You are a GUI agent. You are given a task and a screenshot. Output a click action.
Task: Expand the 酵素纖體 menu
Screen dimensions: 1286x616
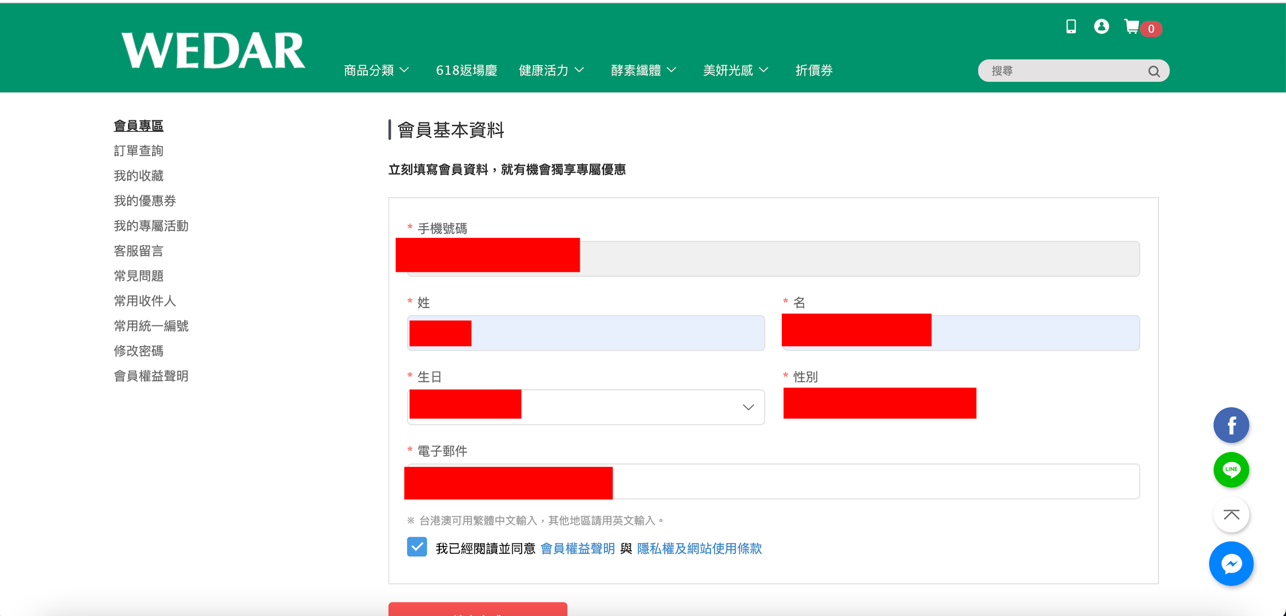pos(643,70)
